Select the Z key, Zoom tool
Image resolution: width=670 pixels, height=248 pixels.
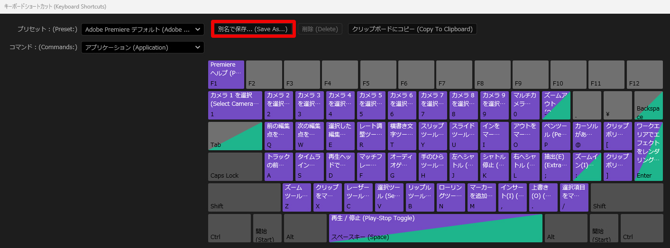point(297,197)
